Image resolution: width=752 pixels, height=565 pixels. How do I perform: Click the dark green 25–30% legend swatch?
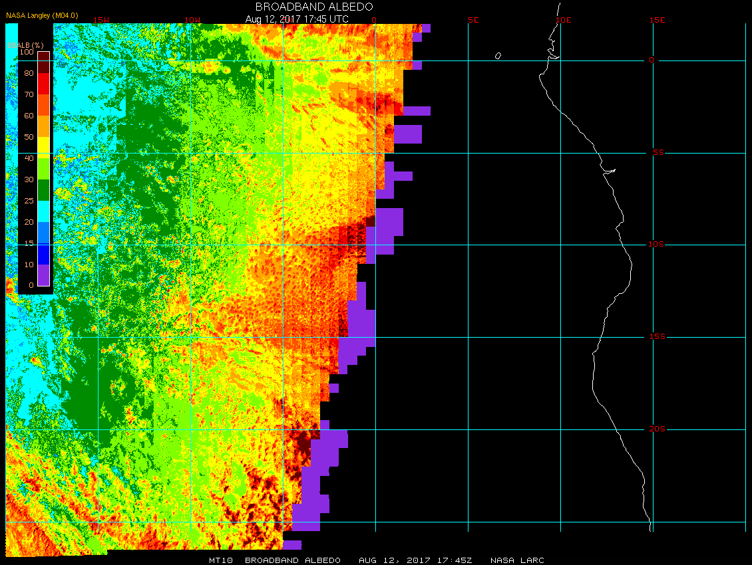click(x=44, y=189)
